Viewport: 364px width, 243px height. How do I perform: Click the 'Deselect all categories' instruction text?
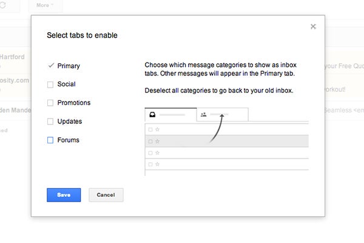[219, 91]
